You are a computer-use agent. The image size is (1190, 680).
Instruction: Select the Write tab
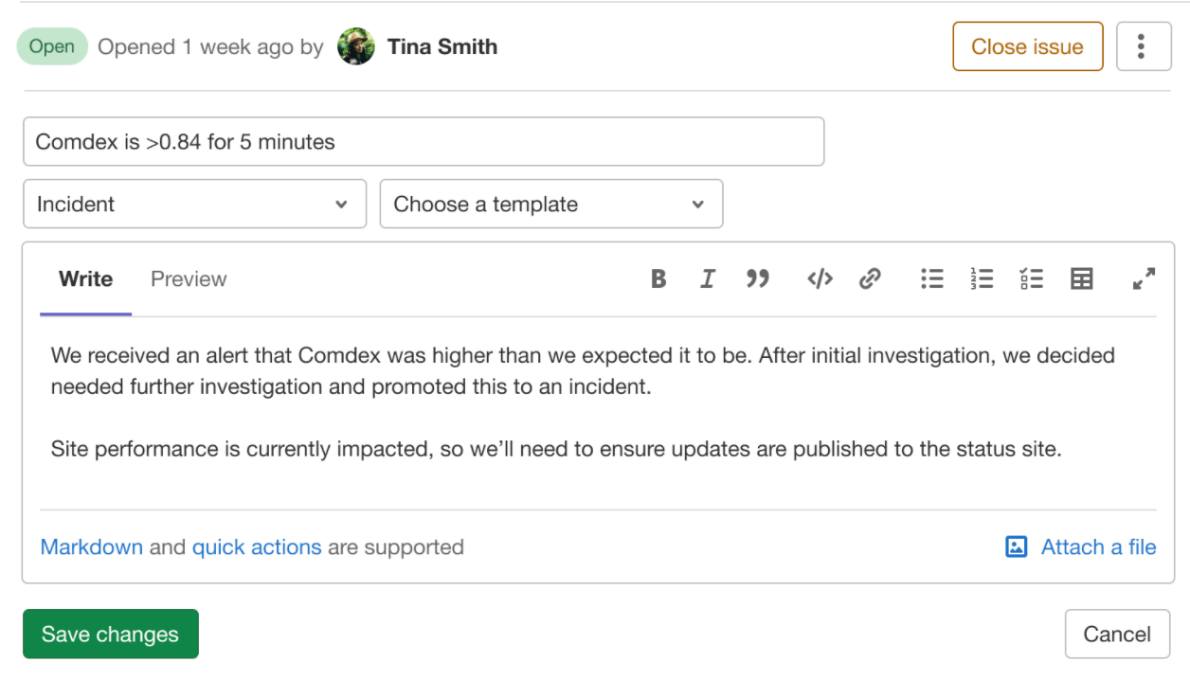[85, 278]
